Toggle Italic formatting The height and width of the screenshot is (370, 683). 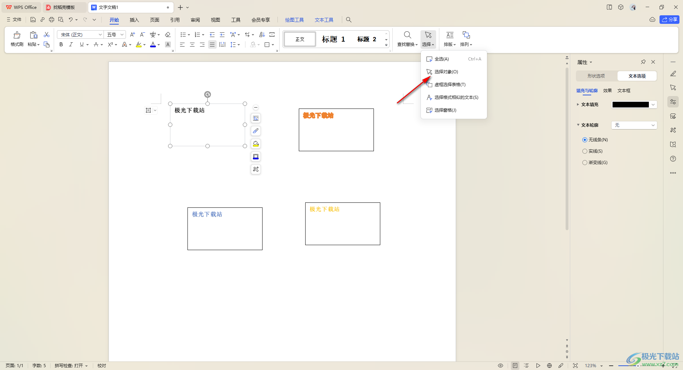pos(71,44)
